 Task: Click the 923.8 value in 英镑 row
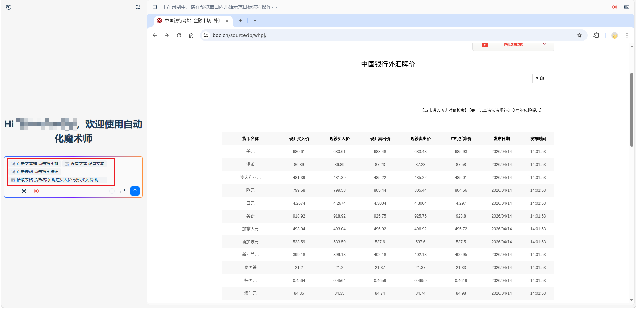(461, 216)
